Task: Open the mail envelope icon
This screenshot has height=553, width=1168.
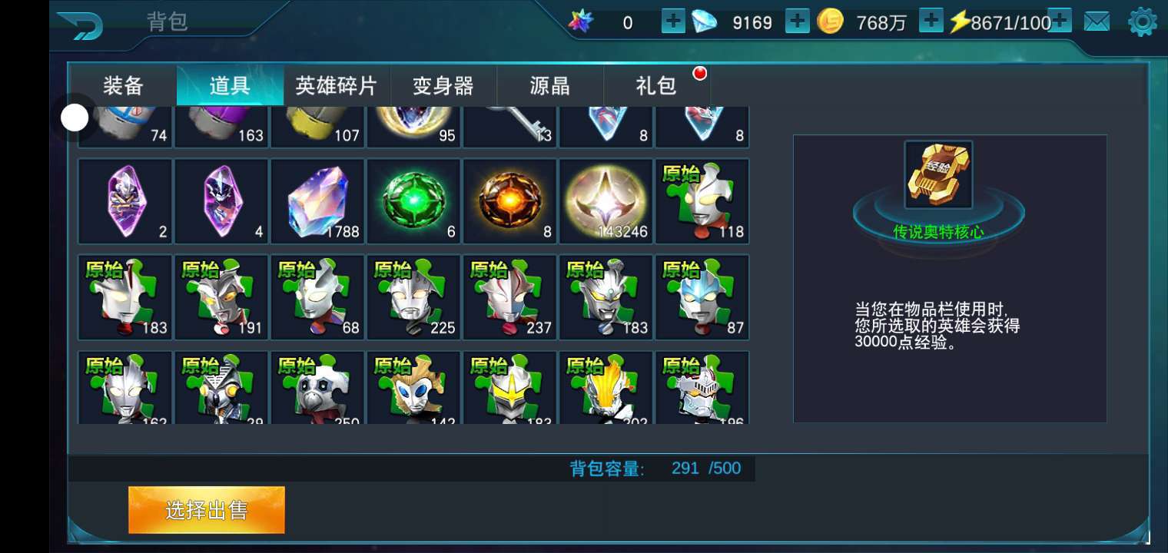Action: click(1097, 22)
